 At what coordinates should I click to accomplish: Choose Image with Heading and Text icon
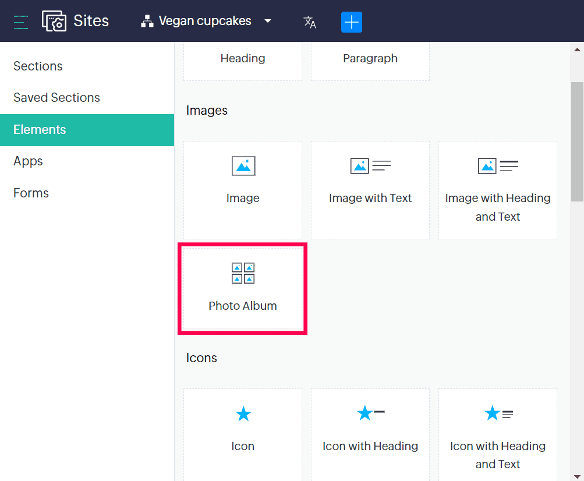498,166
